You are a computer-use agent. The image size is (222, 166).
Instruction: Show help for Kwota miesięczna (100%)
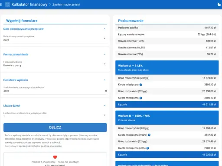point(149,135)
